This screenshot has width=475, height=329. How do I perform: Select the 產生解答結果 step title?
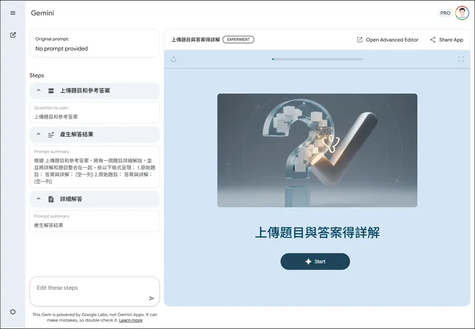[76, 134]
